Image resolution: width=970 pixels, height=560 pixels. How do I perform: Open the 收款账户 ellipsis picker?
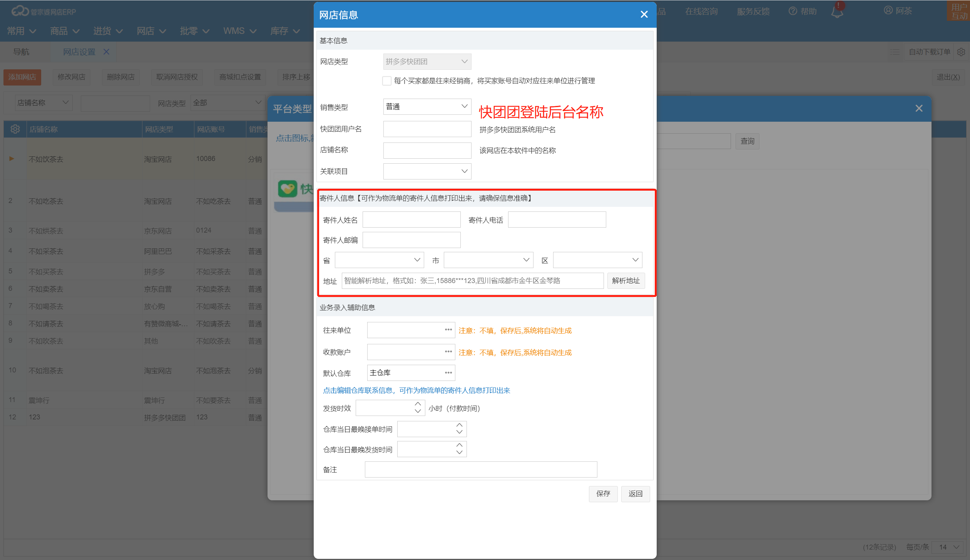[x=448, y=352]
